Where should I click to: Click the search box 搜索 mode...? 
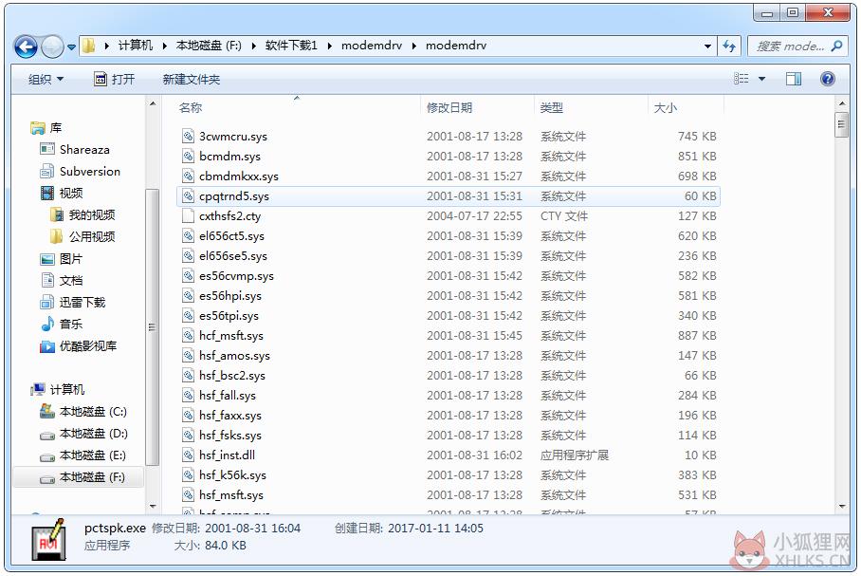(x=790, y=46)
